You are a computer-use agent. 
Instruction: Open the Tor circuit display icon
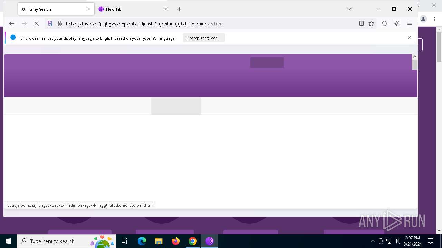point(50,24)
